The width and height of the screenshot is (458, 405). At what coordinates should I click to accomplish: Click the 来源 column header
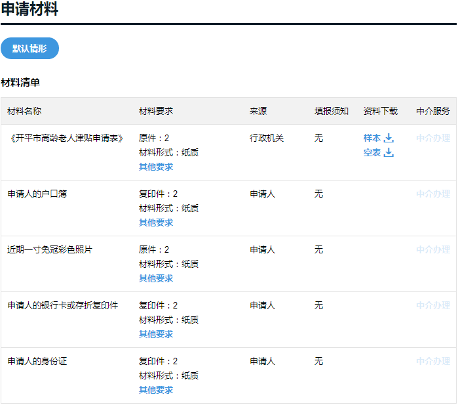pos(258,111)
